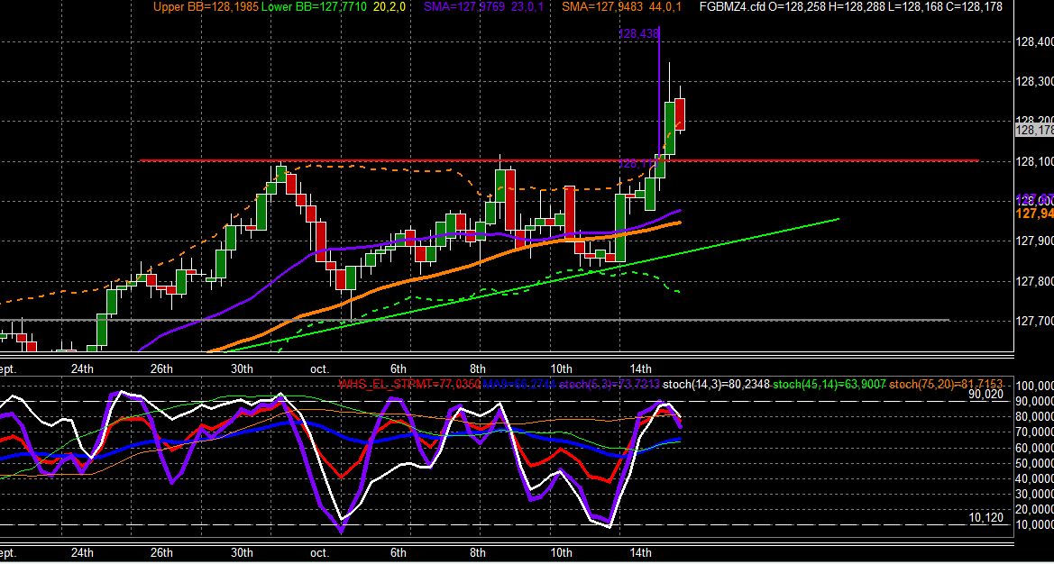Image resolution: width=1054 pixels, height=564 pixels.
Task: Click the '100,000' stochastic axis label
Action: 1034,387
